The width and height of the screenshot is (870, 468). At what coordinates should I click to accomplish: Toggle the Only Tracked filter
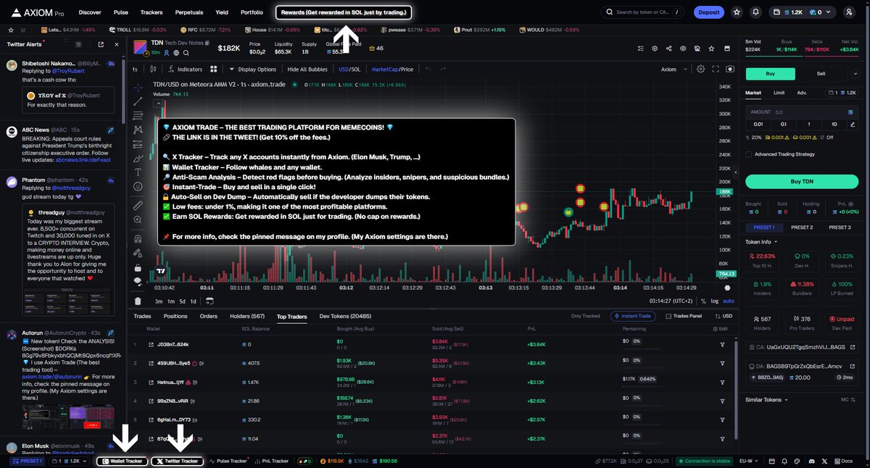tap(586, 316)
